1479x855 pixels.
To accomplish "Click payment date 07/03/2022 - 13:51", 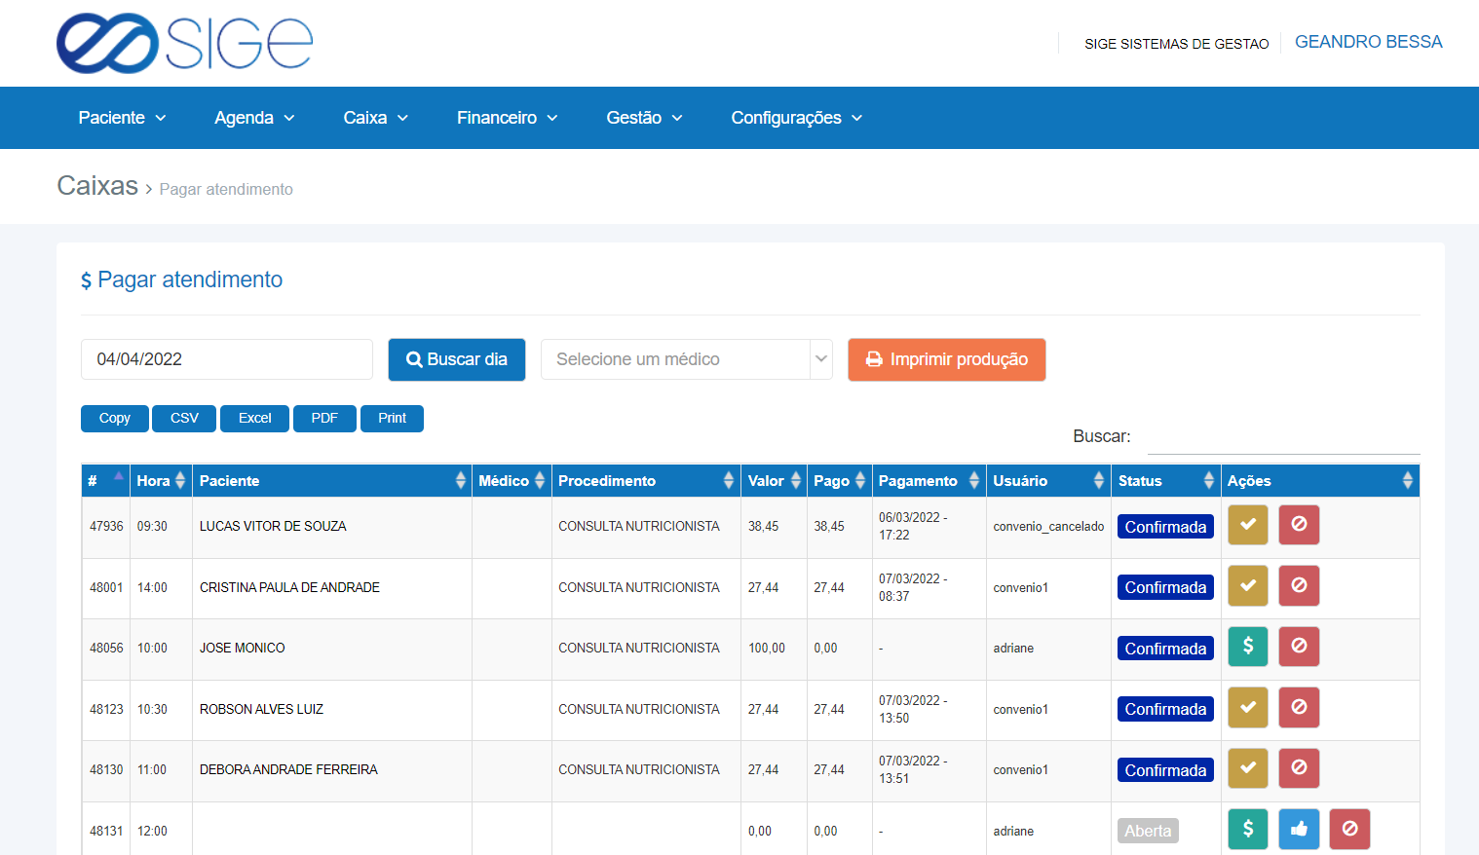I will tap(913, 769).
